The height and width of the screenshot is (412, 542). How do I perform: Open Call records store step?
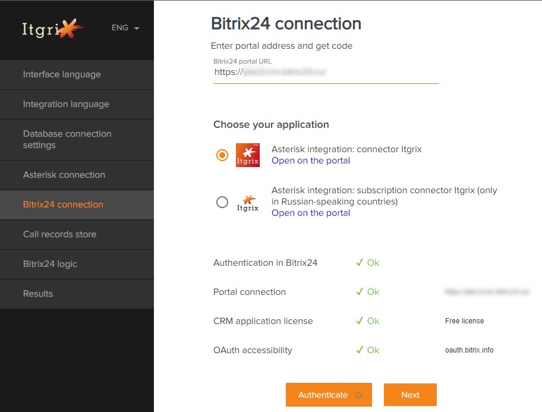point(77,234)
